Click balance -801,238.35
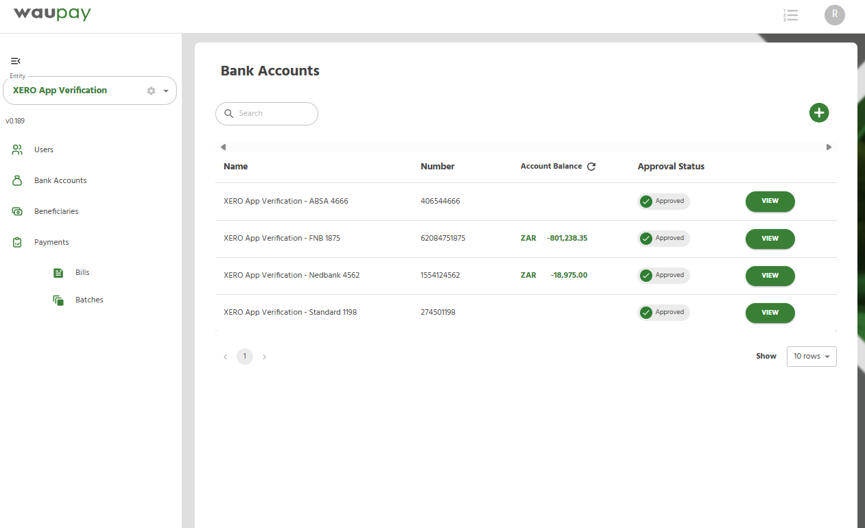 [567, 239]
